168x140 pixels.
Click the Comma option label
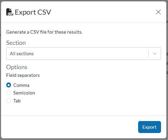pos(21,85)
